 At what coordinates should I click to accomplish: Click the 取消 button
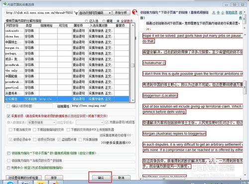[121, 178]
